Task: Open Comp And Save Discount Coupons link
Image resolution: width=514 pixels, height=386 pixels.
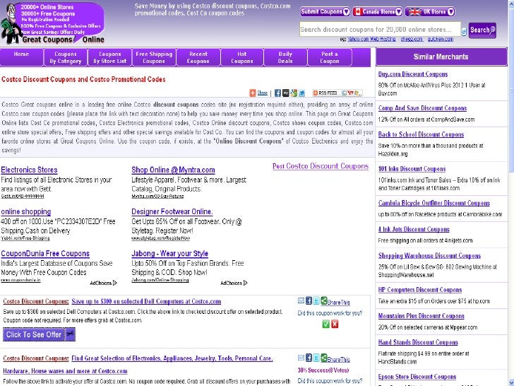Action: coord(422,108)
